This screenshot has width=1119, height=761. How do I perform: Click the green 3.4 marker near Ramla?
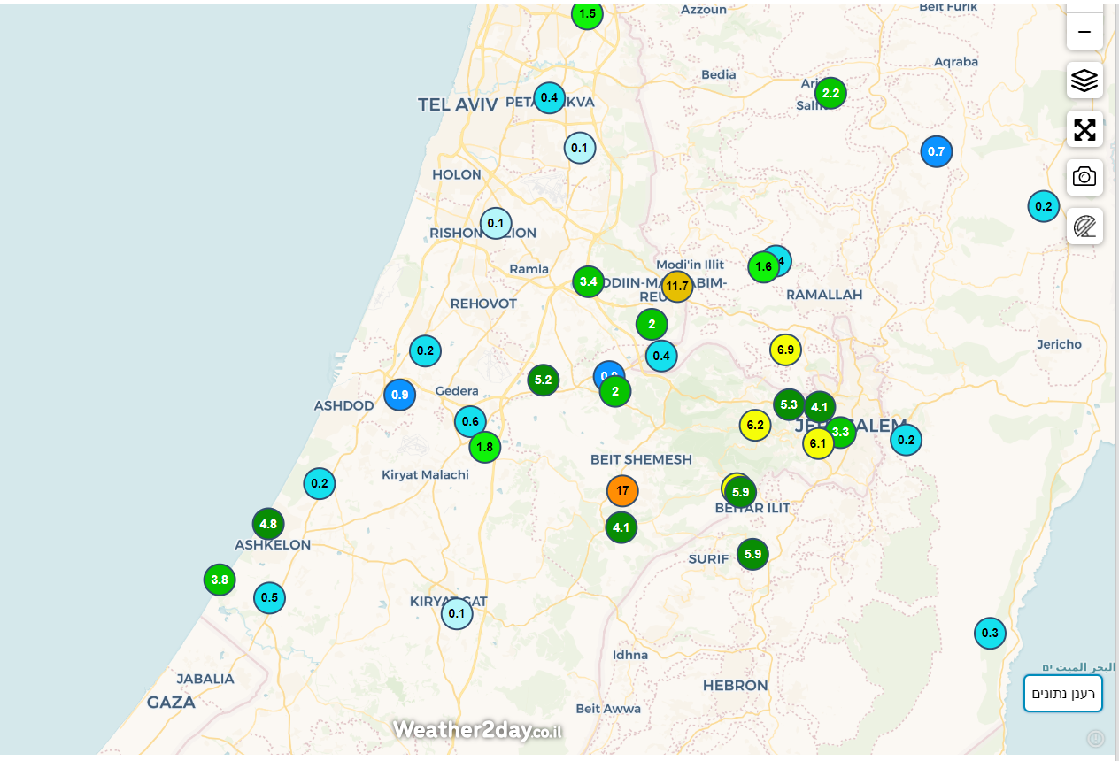click(x=588, y=282)
